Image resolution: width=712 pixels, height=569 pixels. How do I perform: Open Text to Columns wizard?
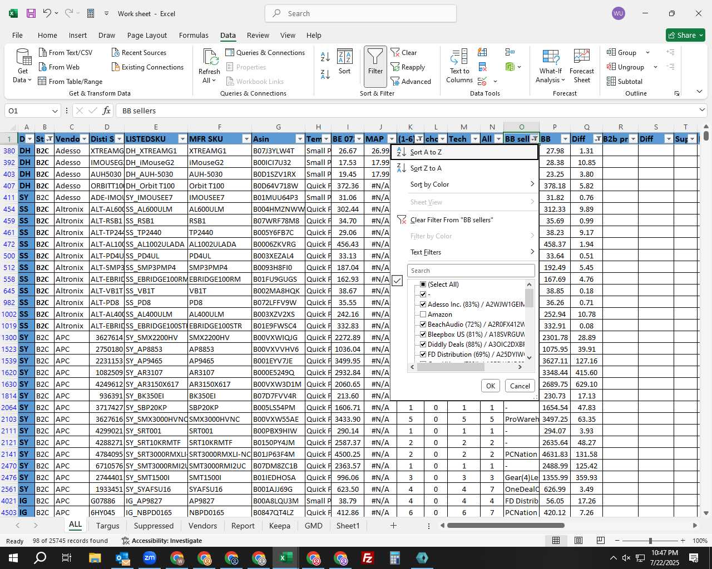[x=459, y=67]
